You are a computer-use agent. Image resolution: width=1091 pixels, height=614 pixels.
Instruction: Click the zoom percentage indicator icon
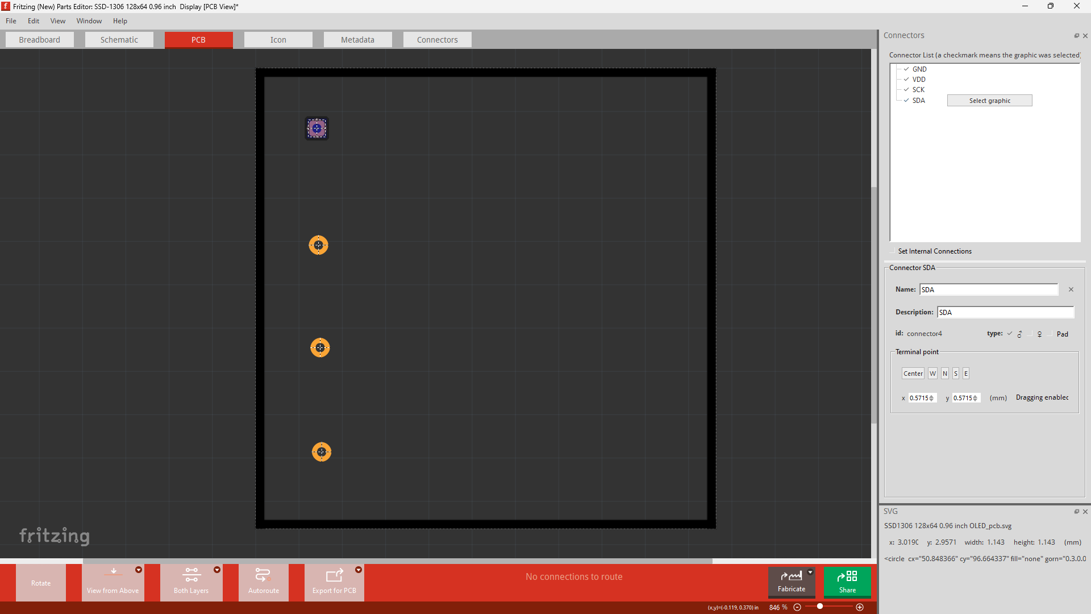[x=777, y=607]
